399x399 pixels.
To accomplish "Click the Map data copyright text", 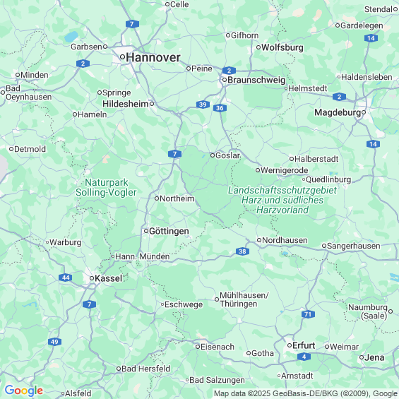I will [x=306, y=393].
